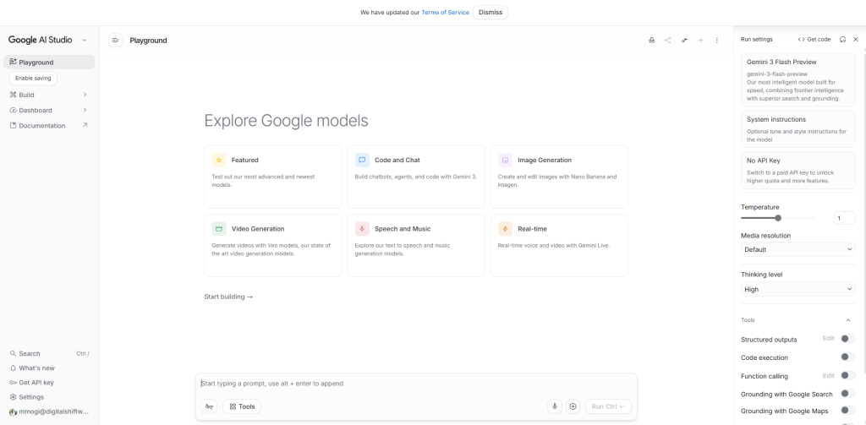Click the key icon in prompt box
The width and height of the screenshot is (866, 425).
(x=210, y=406)
